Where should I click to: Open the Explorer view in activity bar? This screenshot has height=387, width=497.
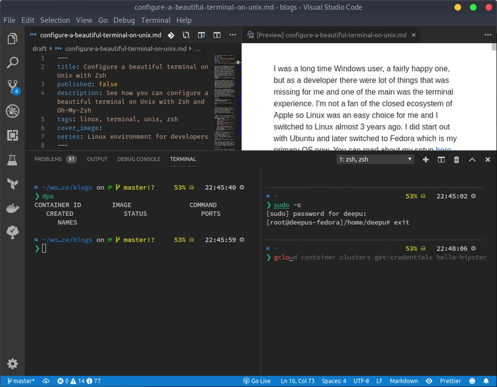pos(12,39)
